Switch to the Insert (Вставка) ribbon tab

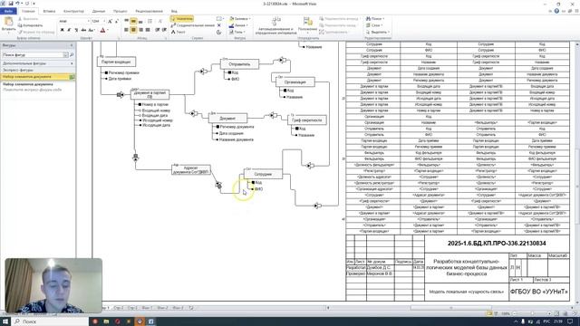click(x=49, y=11)
